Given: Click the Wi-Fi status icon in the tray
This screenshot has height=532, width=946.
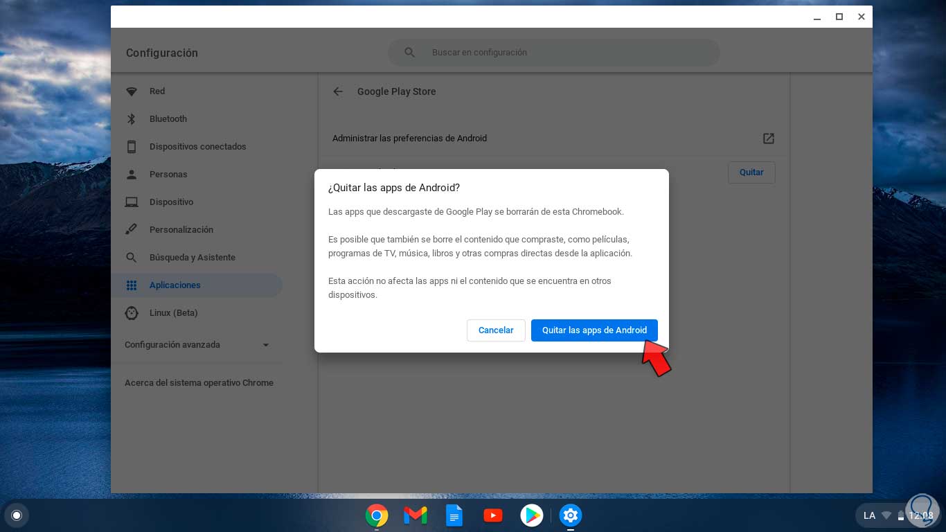Looking at the screenshot, I should (x=886, y=515).
